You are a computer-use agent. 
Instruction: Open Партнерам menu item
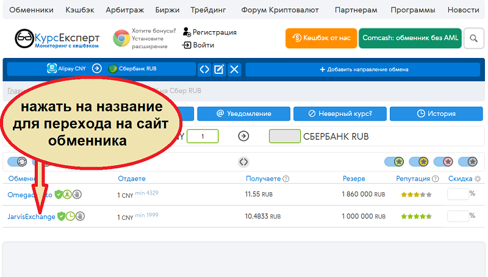[x=356, y=10]
